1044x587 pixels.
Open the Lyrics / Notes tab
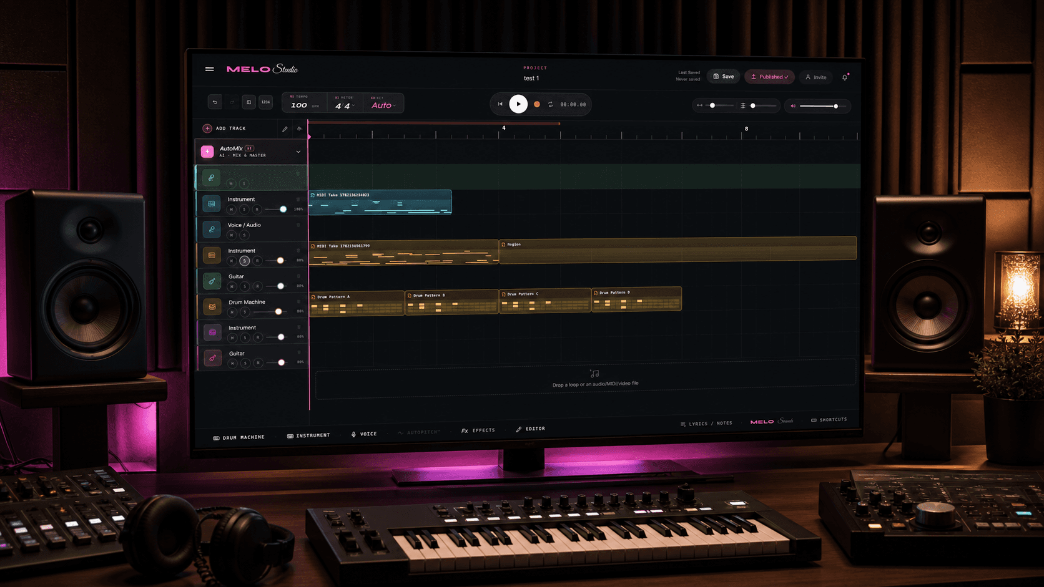pos(706,424)
